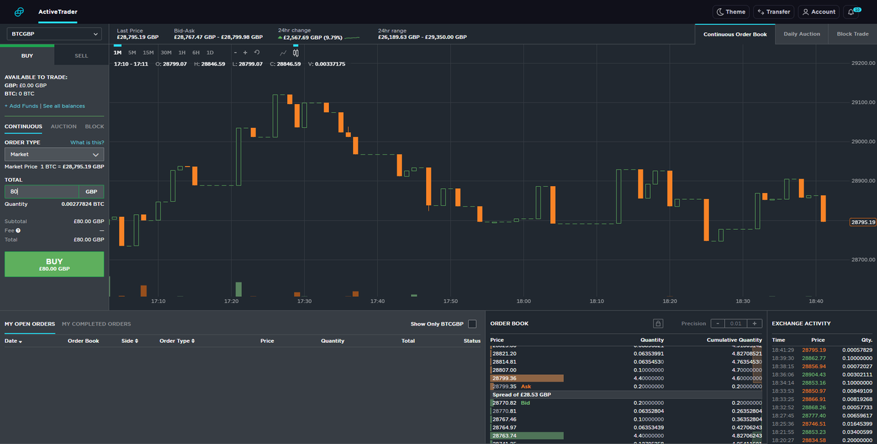Select the AUCTION trading tab
Image resolution: width=877 pixels, height=444 pixels.
[x=64, y=127]
